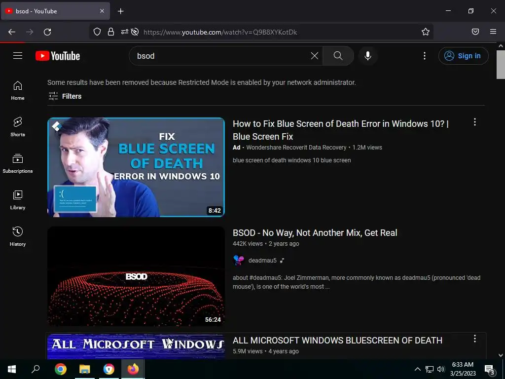Open the Save to Pocket icon
Screen dimensions: 505x379
(x=475, y=32)
